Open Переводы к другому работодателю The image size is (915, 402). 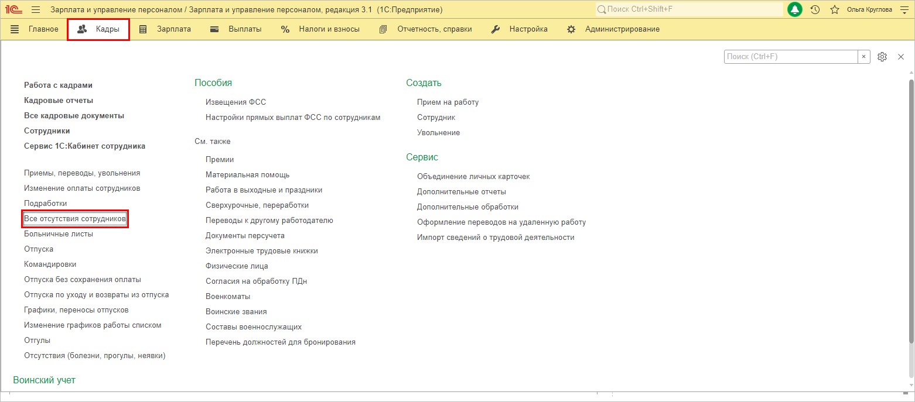(x=269, y=221)
